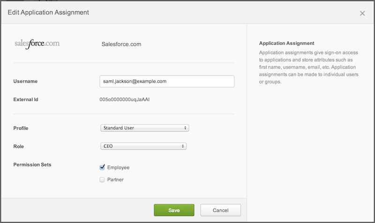Cancel the application assignment edit
Viewport: 375px width, 223px height.
click(x=220, y=210)
